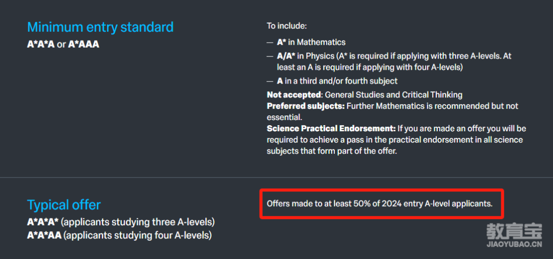
Task: Click General Studies and Critical Thinking text
Action: pyautogui.click(x=393, y=95)
